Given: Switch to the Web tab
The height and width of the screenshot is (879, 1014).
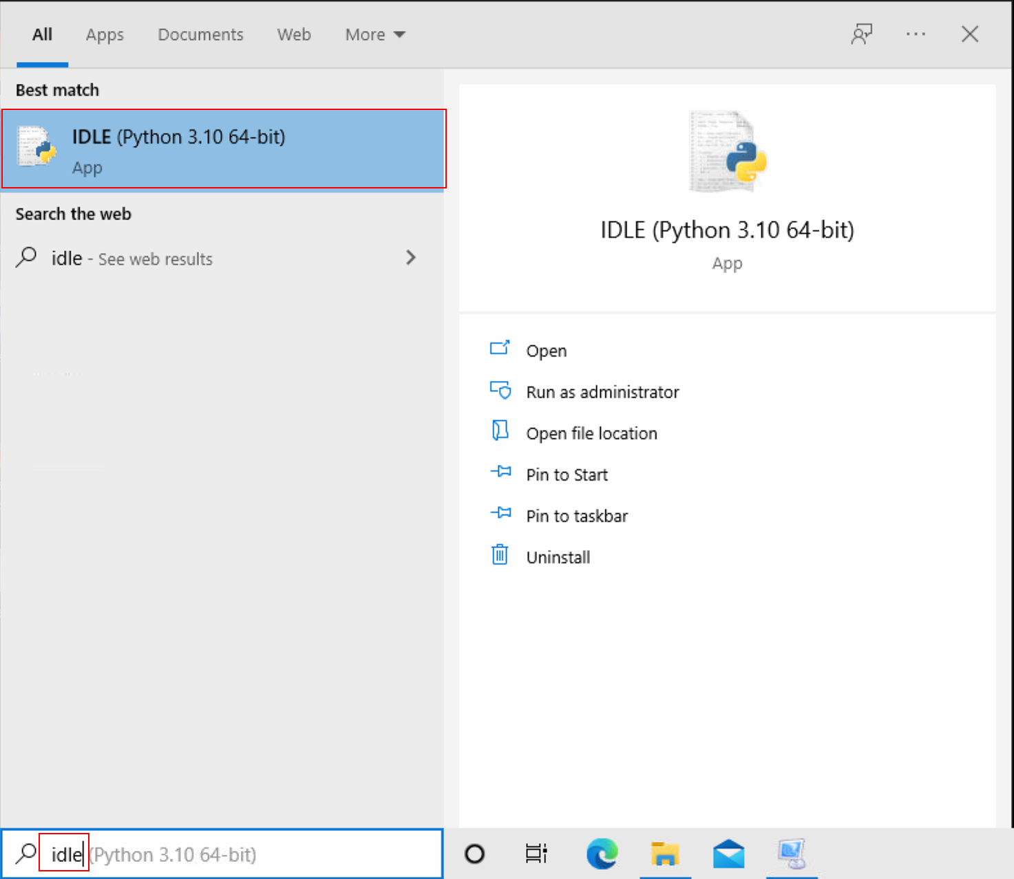Looking at the screenshot, I should [294, 34].
